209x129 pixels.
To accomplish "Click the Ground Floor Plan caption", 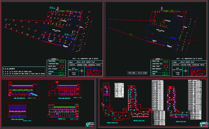I will click(x=139, y=121).
